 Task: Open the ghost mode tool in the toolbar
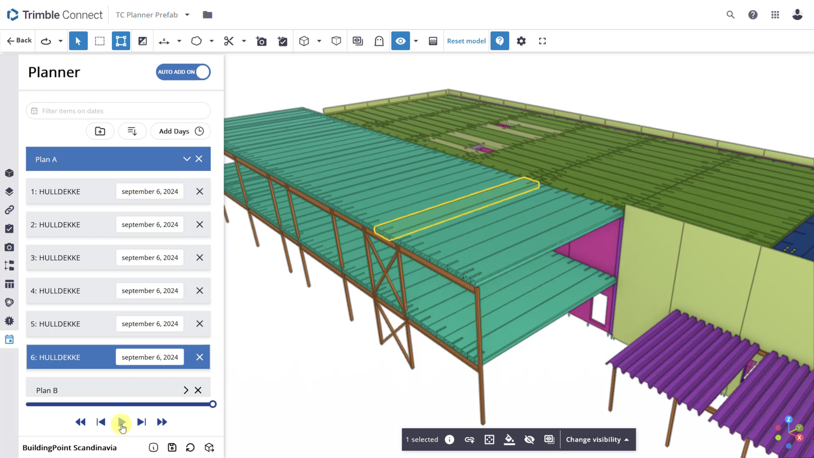click(379, 41)
